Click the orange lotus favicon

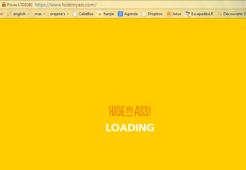coord(169,14)
